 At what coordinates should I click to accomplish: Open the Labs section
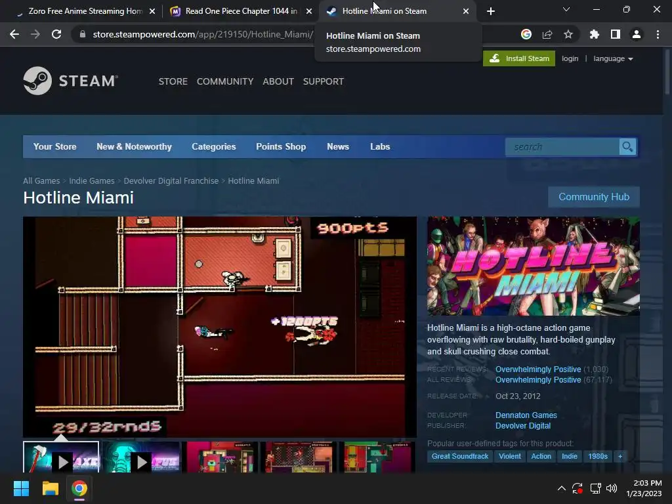[380, 146]
